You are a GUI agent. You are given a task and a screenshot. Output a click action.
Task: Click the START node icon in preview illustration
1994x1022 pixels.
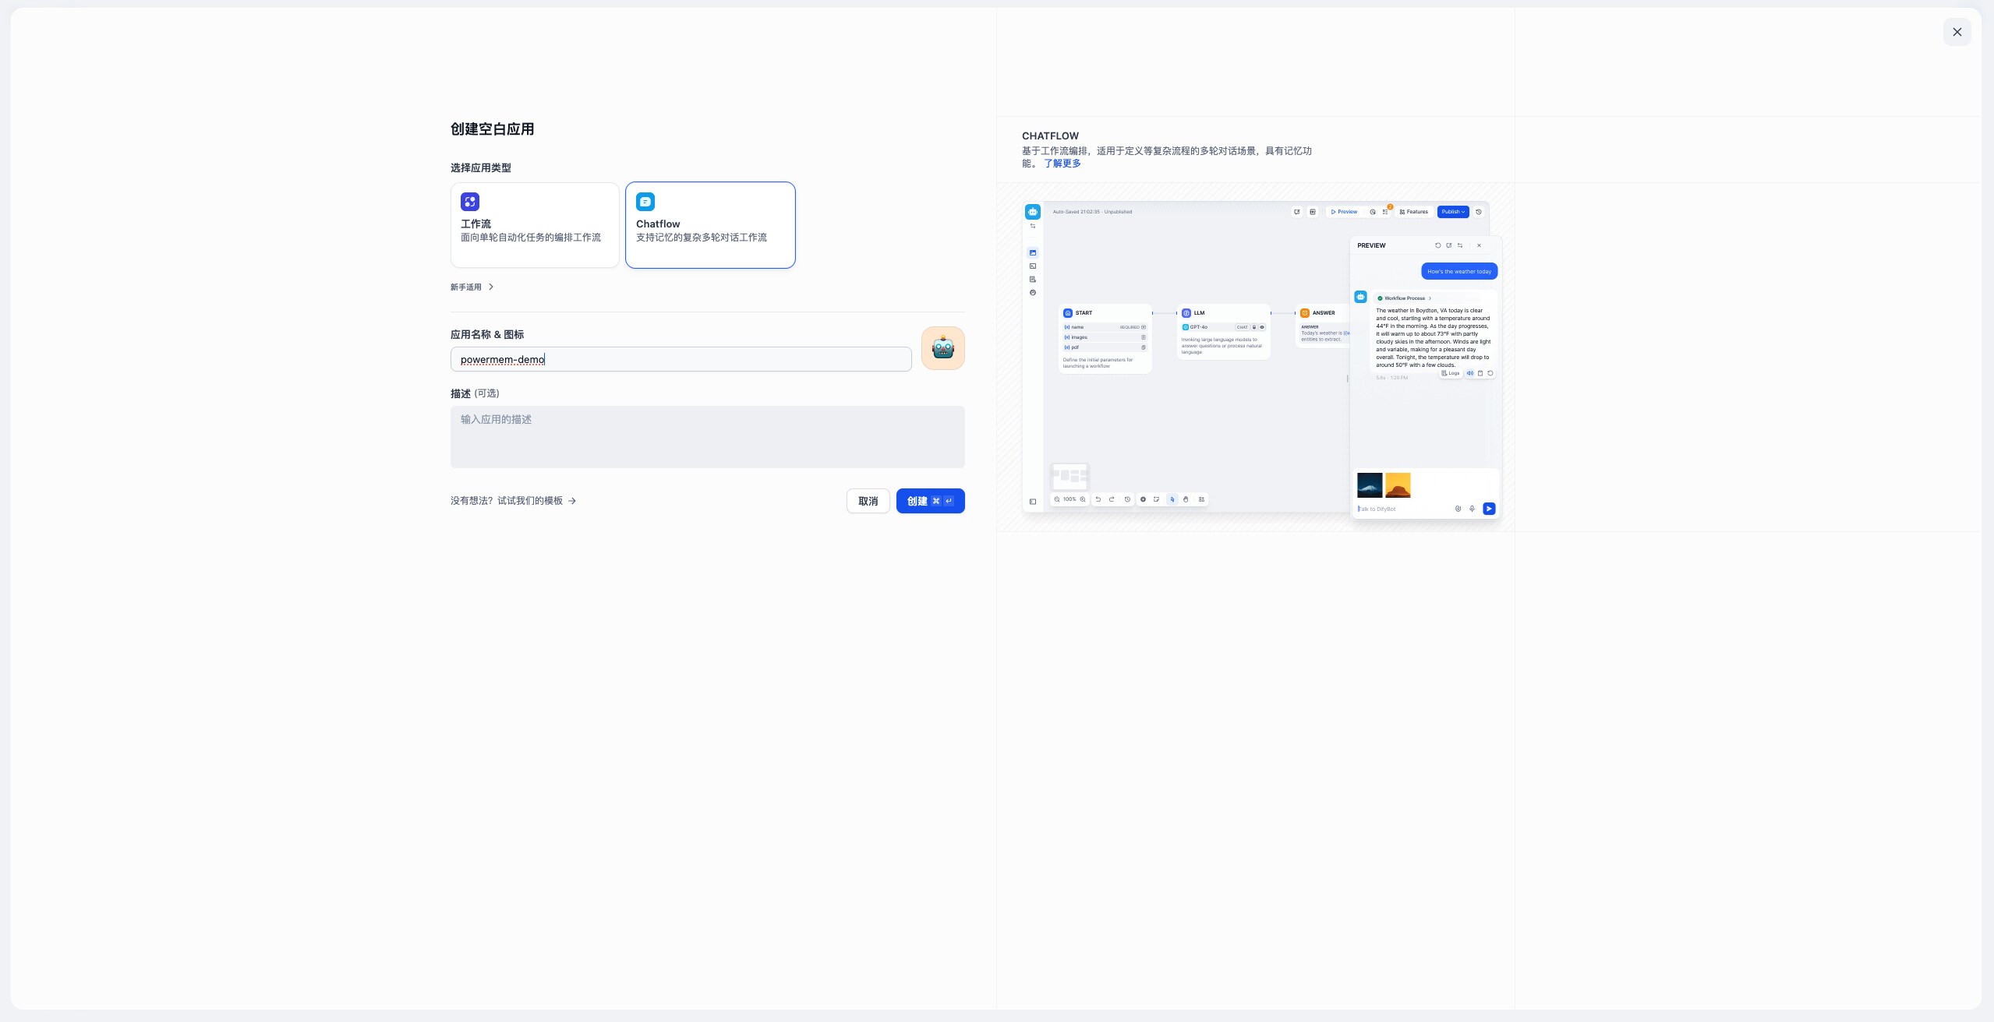tap(1067, 313)
